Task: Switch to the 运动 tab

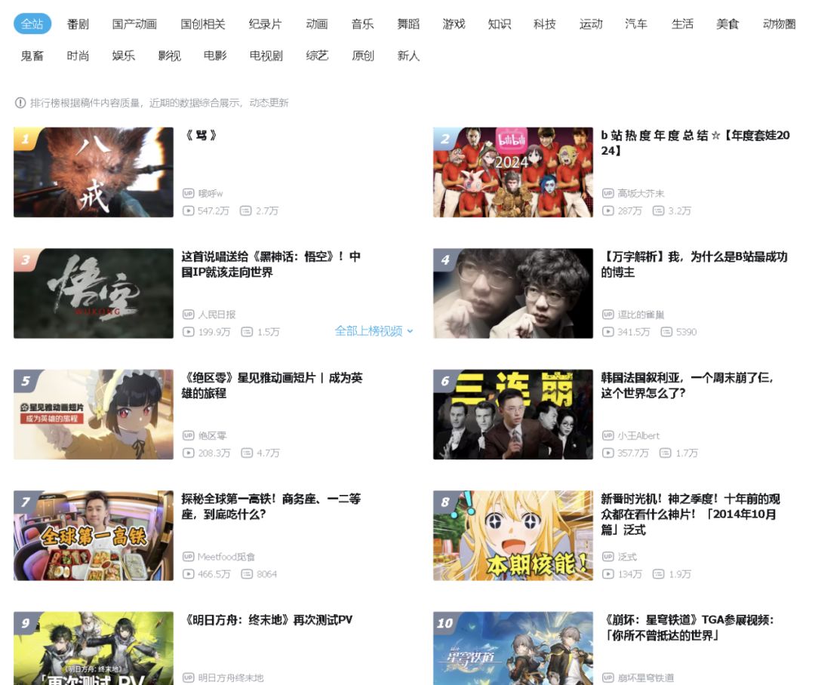Action: (591, 24)
